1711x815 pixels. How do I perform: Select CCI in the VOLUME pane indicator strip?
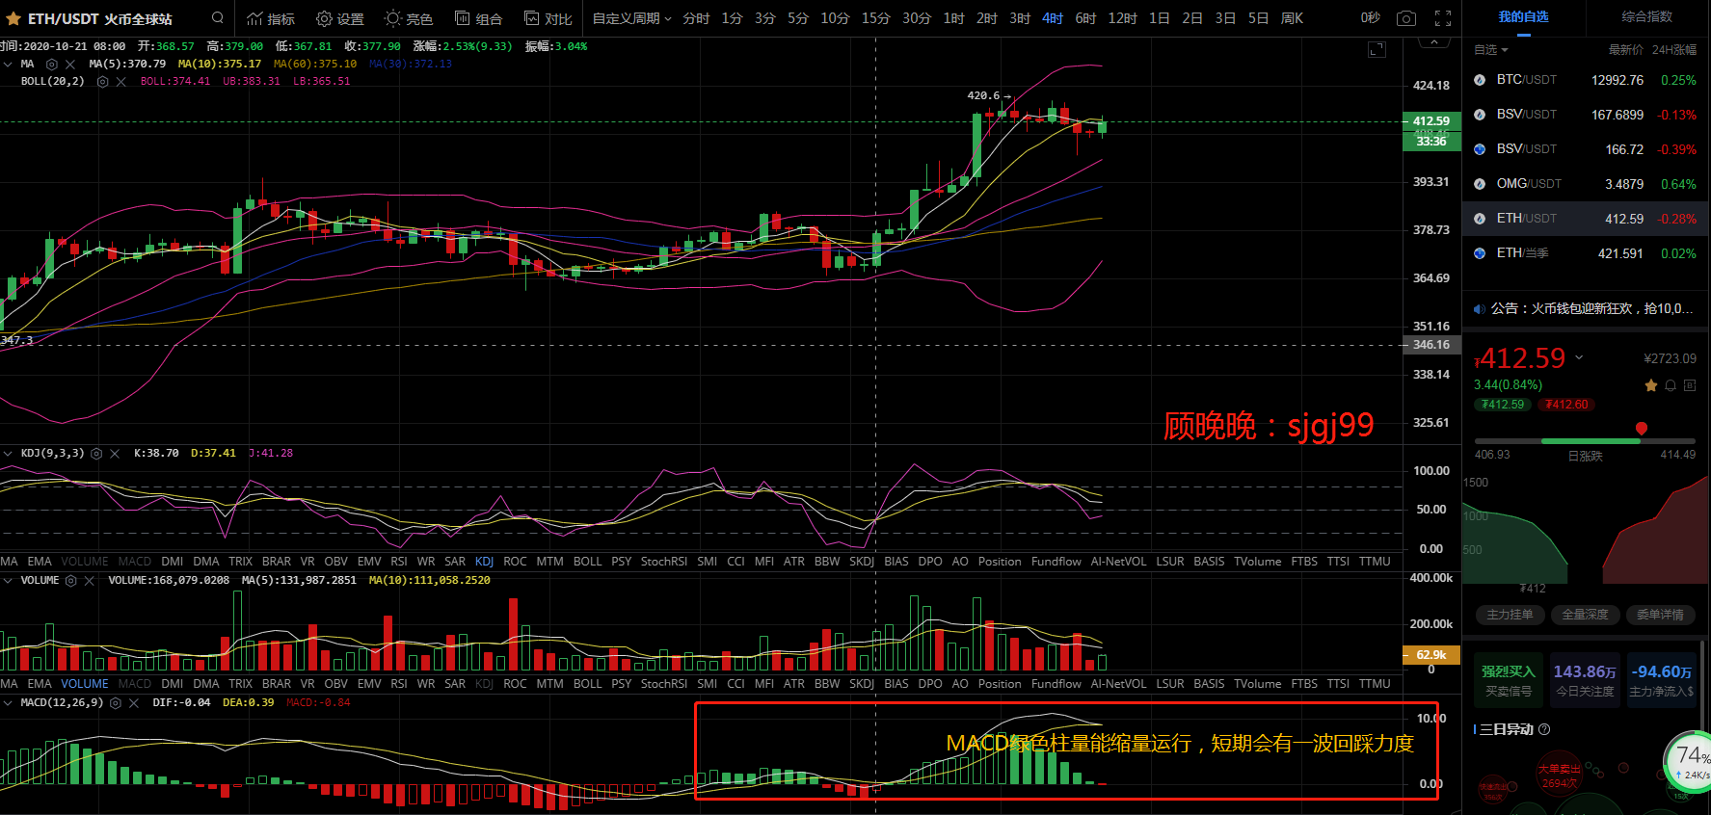[735, 684]
